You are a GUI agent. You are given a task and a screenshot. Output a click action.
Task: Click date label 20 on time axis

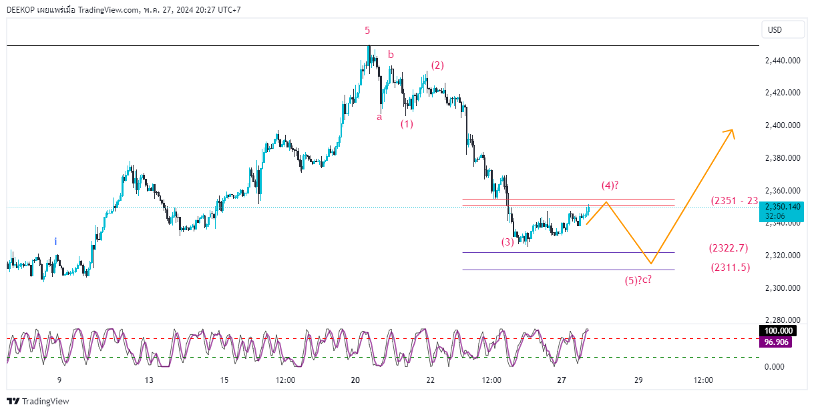point(355,380)
